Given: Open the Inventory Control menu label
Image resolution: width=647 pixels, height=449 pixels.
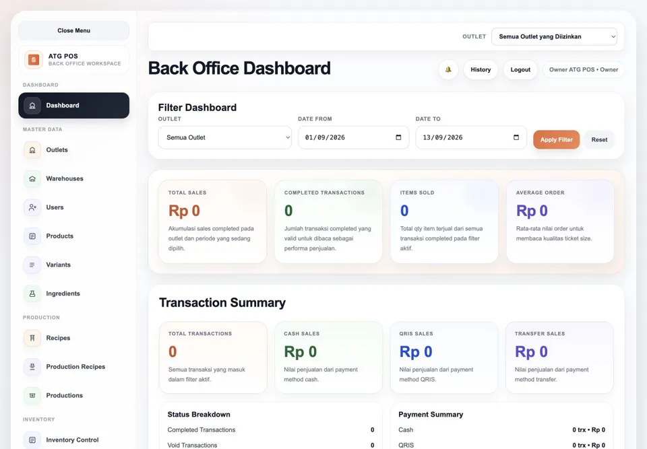Looking at the screenshot, I should 72,440.
